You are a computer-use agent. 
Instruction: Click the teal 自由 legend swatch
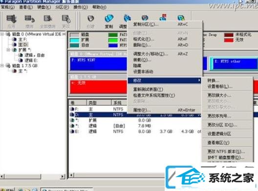[74, 45]
